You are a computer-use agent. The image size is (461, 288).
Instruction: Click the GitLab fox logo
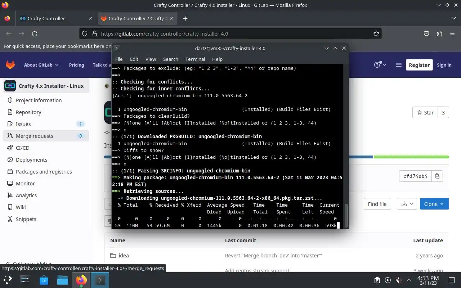click(10, 65)
